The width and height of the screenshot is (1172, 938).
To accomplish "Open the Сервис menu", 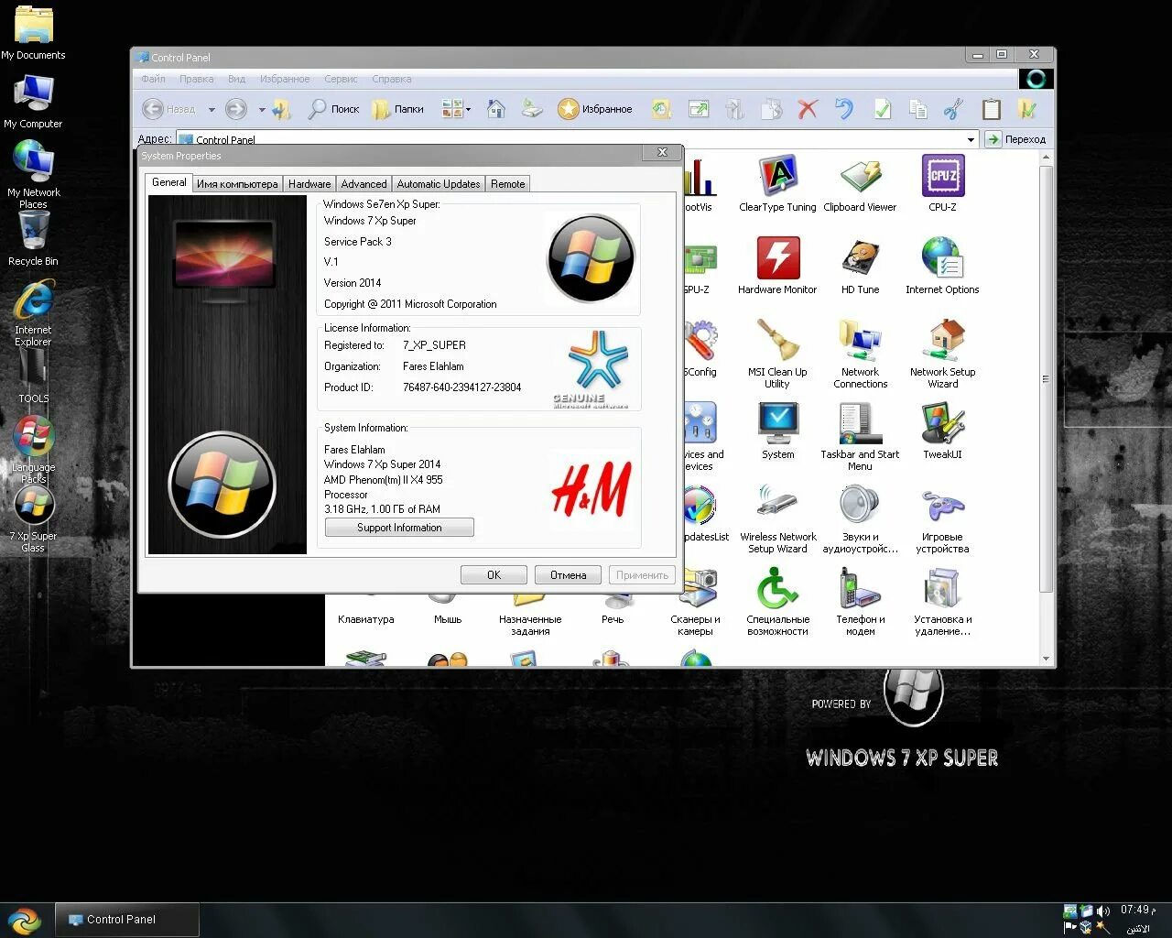I will [x=341, y=79].
